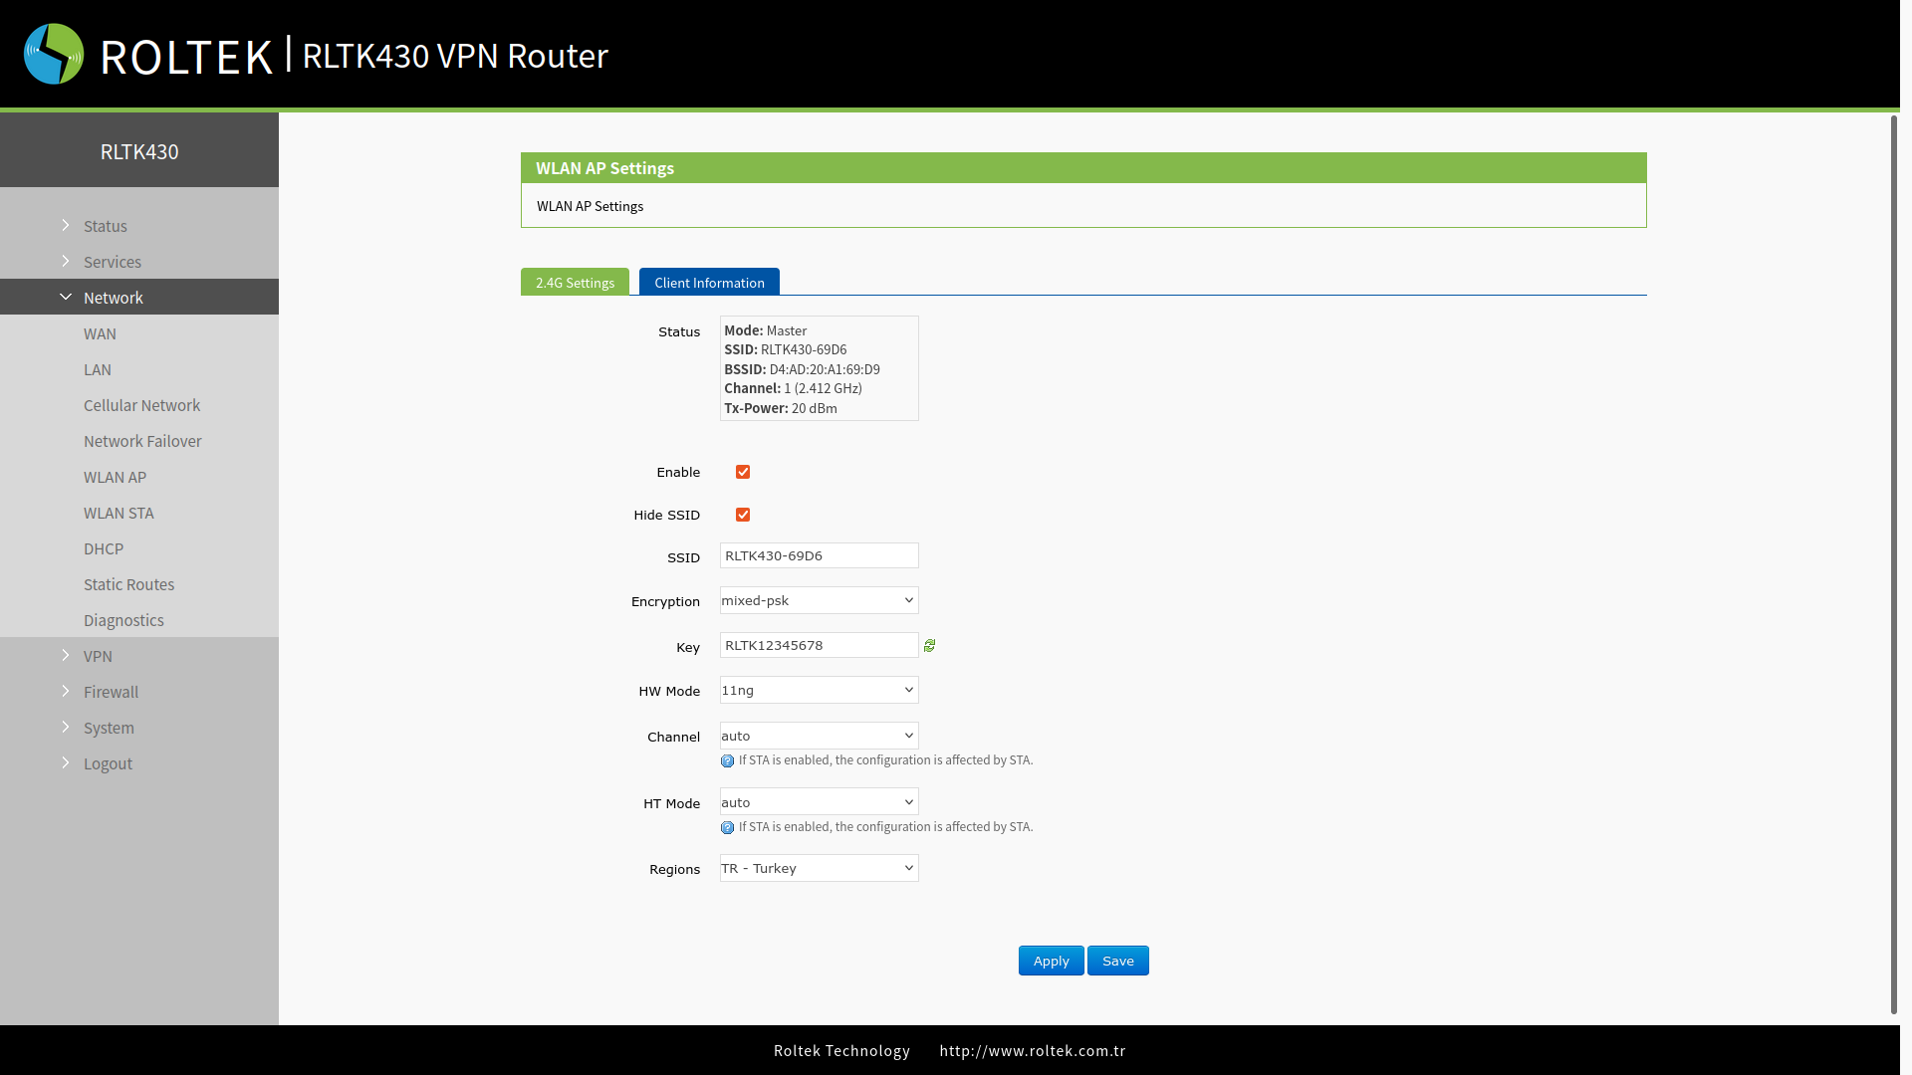
Task: Switch to the 2.4G Settings tab
Action: tap(575, 282)
